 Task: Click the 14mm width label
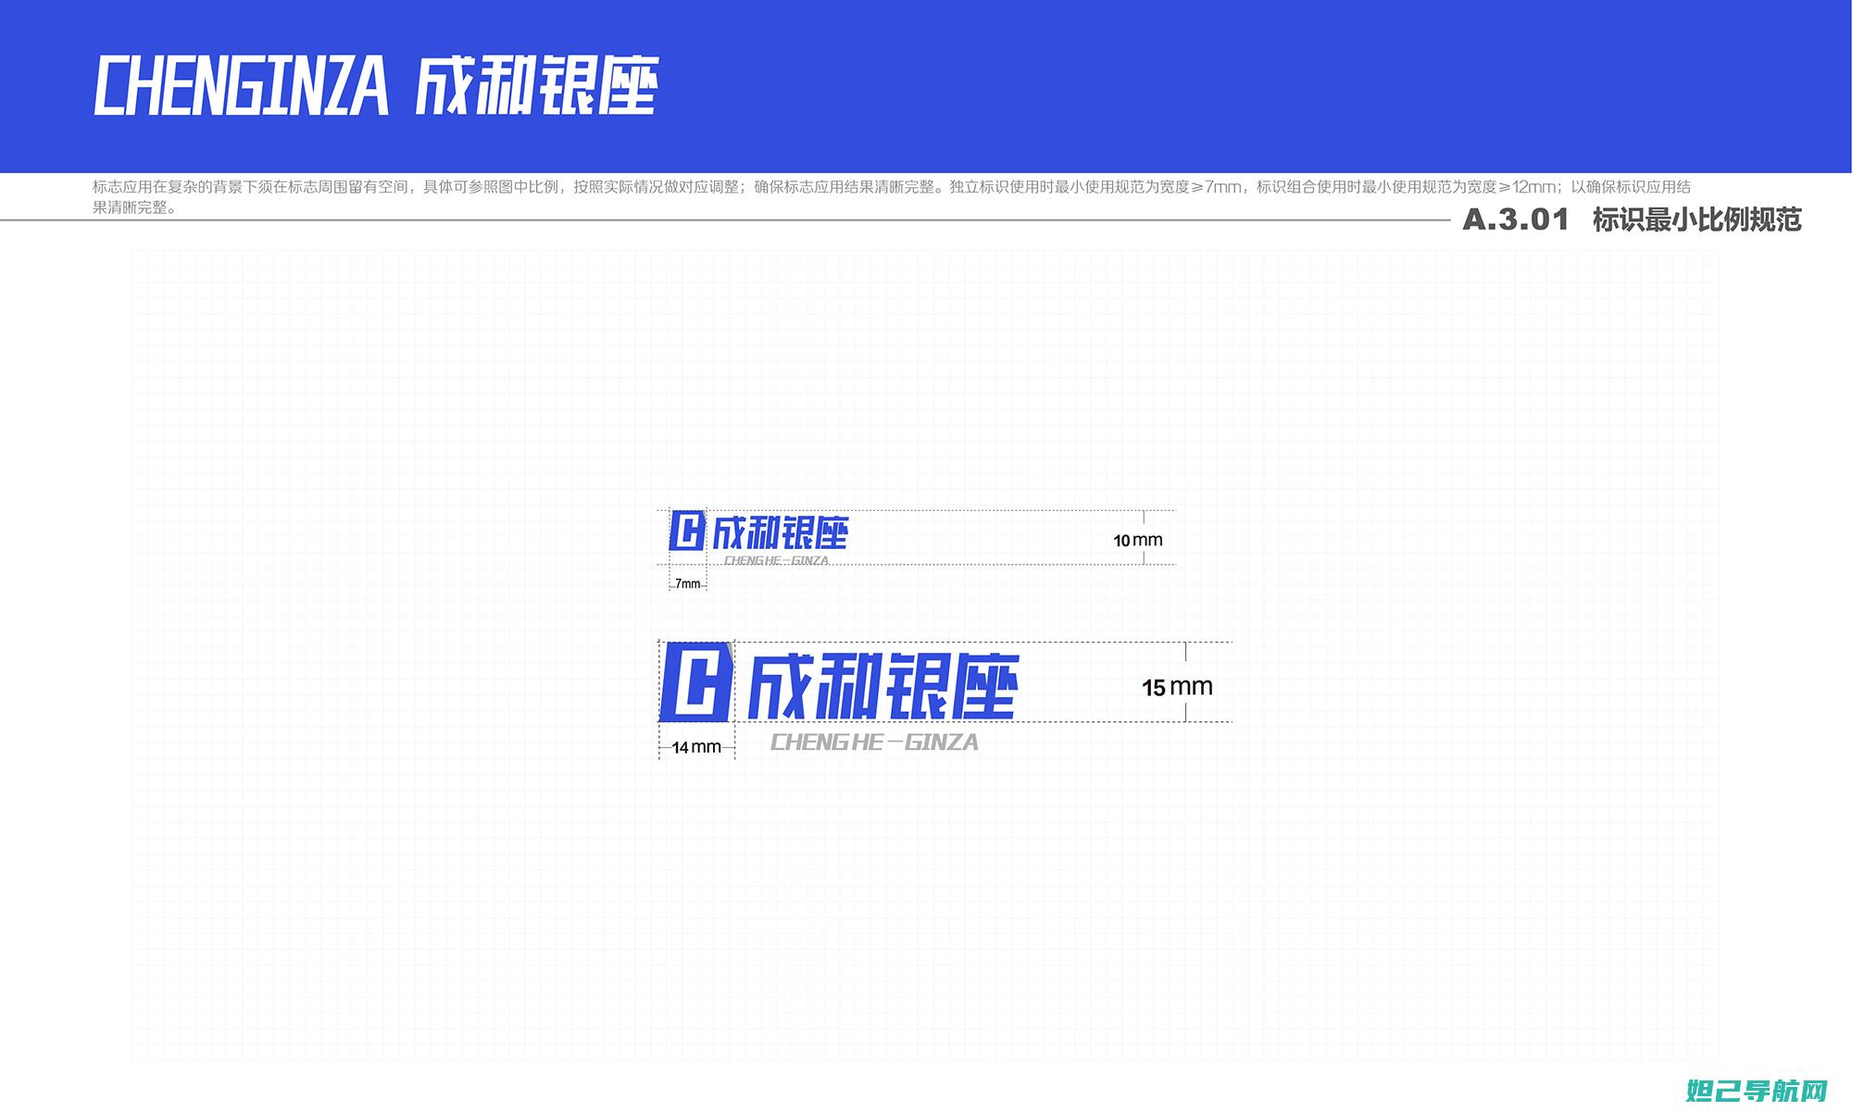(x=696, y=747)
